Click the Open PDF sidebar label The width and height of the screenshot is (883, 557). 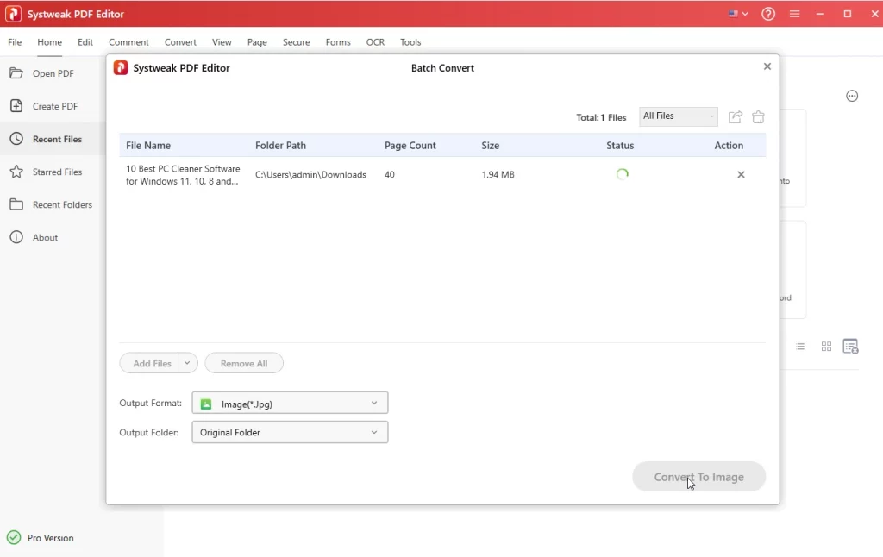(x=53, y=73)
